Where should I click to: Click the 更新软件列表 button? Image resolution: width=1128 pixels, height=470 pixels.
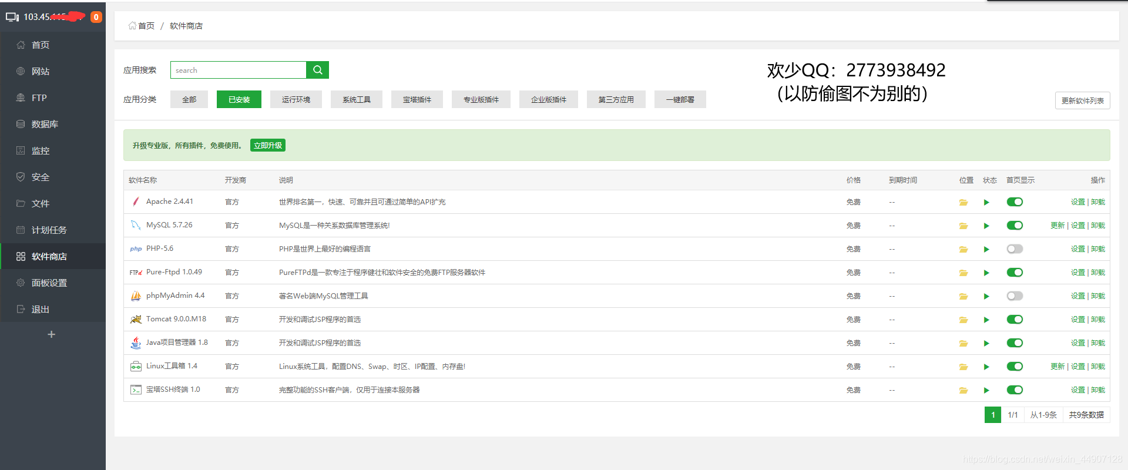(1083, 100)
